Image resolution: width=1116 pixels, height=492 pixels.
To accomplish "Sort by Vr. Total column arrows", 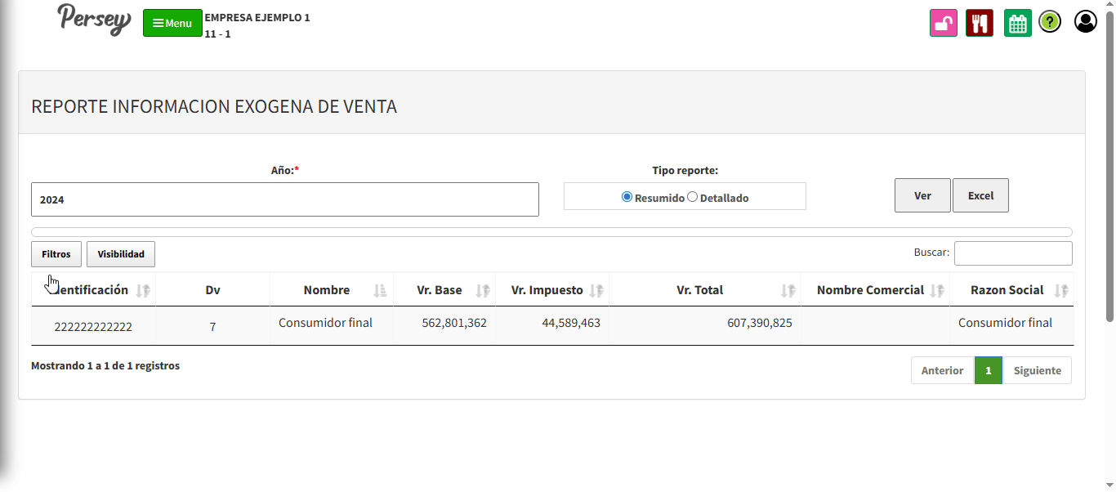I will [788, 290].
